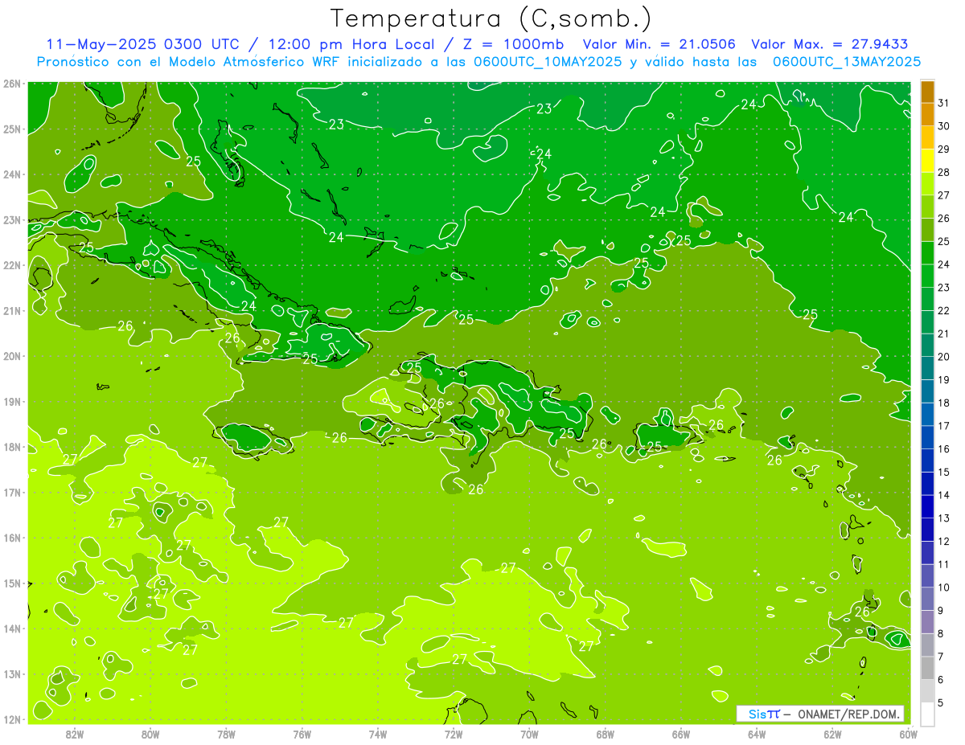Click the 22N latitude axis label
The image size is (965, 745).
pos(12,265)
